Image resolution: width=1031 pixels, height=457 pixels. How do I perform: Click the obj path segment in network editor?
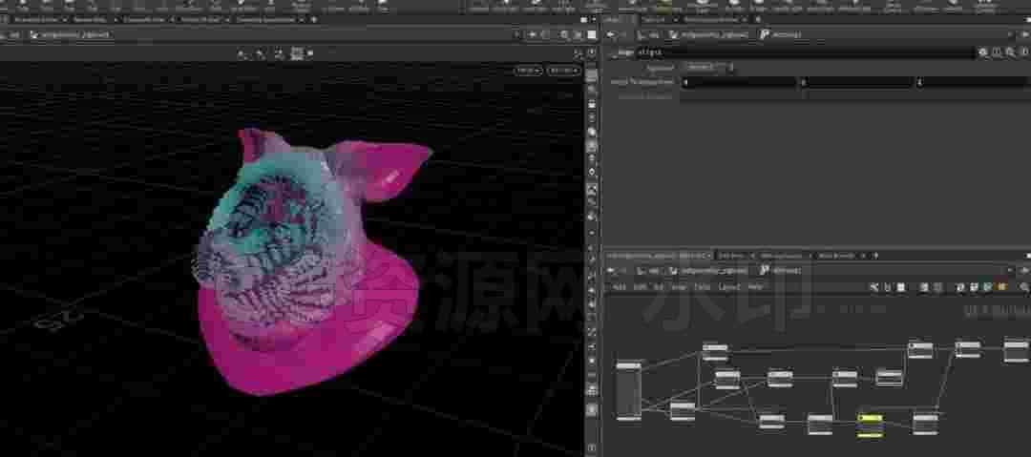point(654,270)
